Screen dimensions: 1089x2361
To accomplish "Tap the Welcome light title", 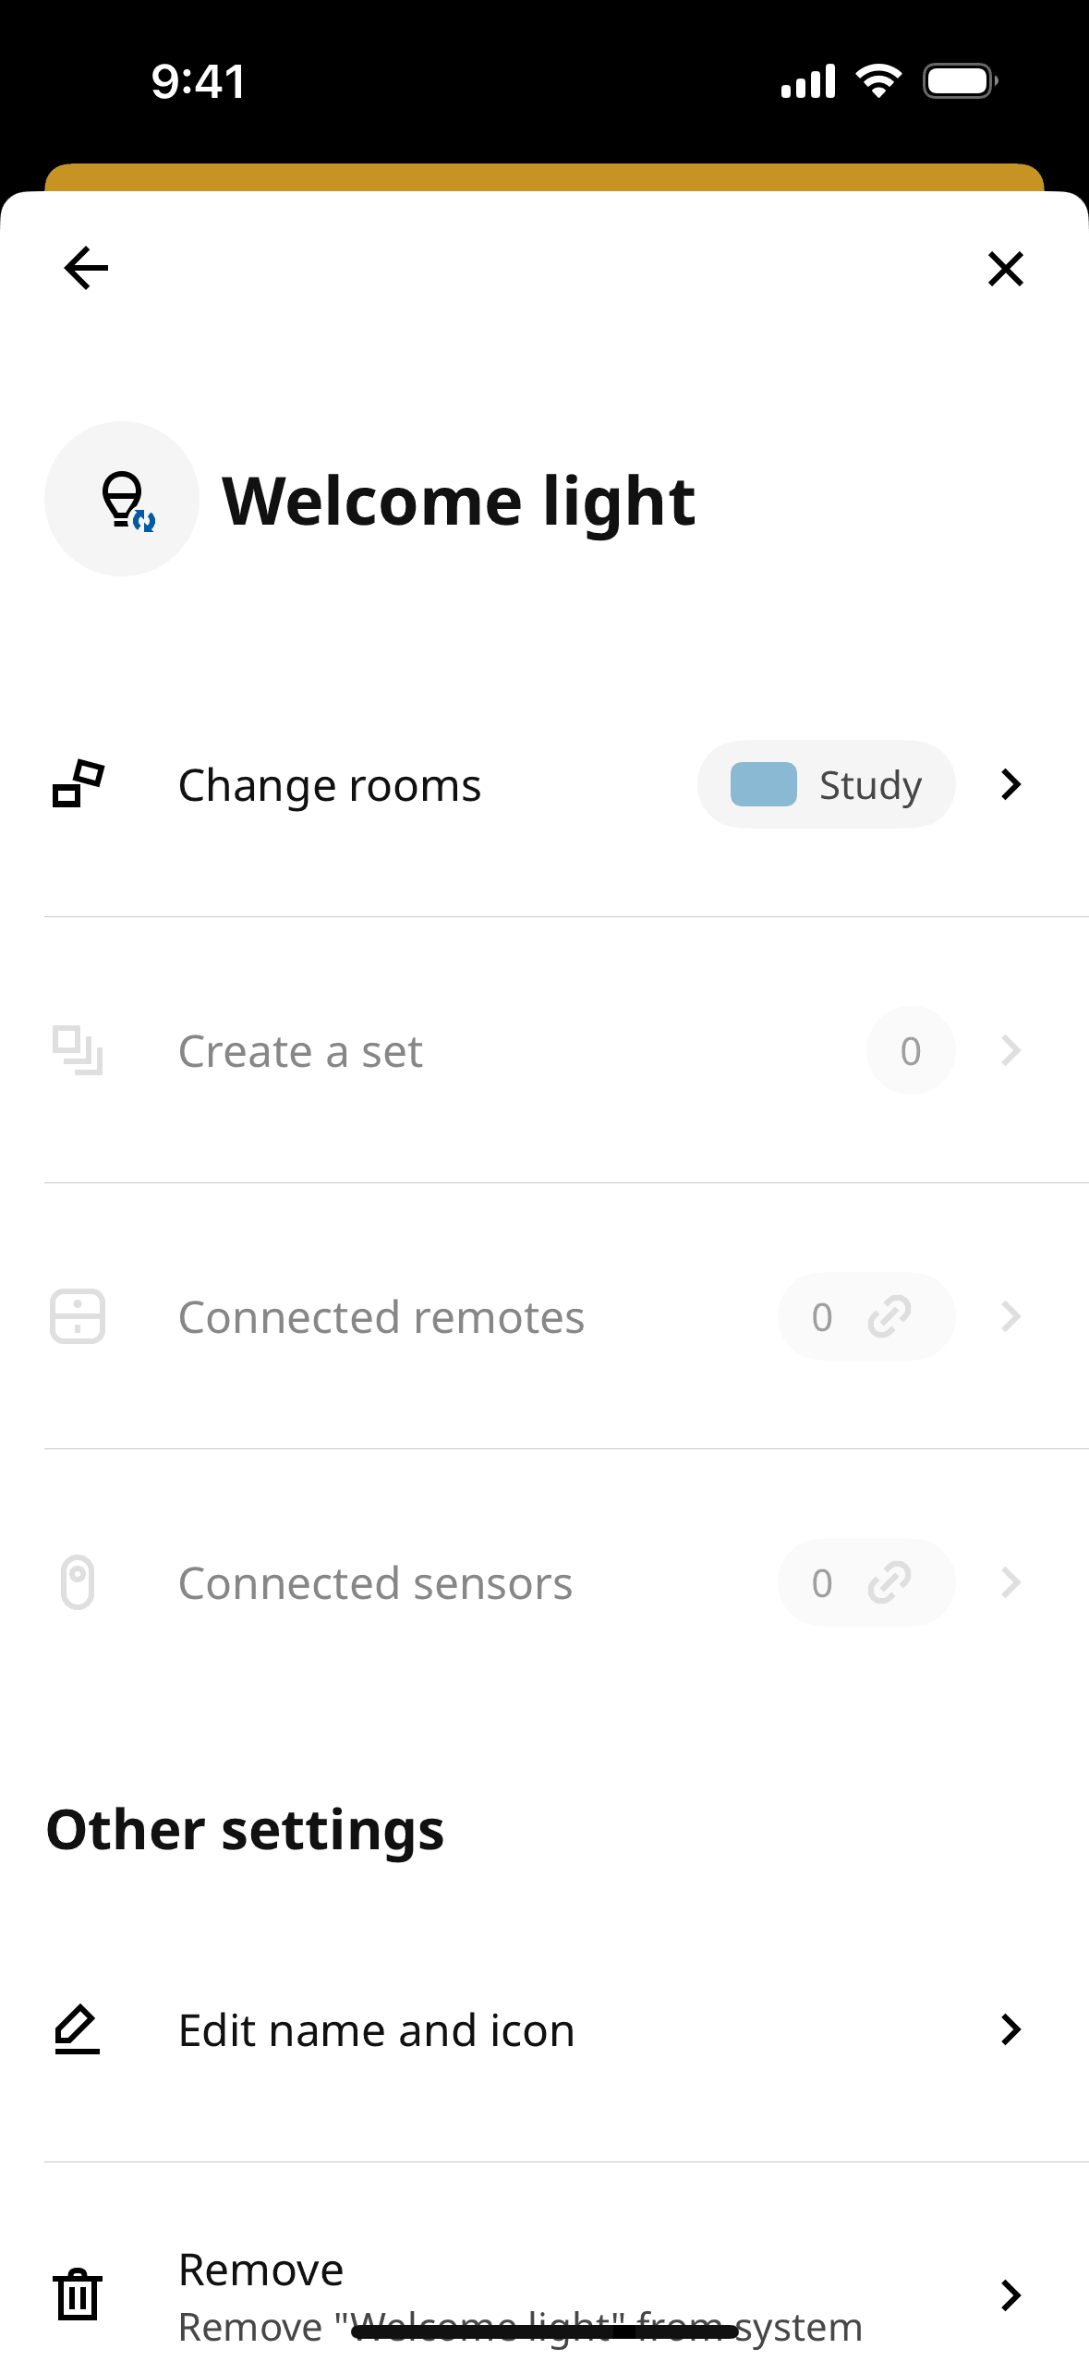I will click(x=458, y=502).
